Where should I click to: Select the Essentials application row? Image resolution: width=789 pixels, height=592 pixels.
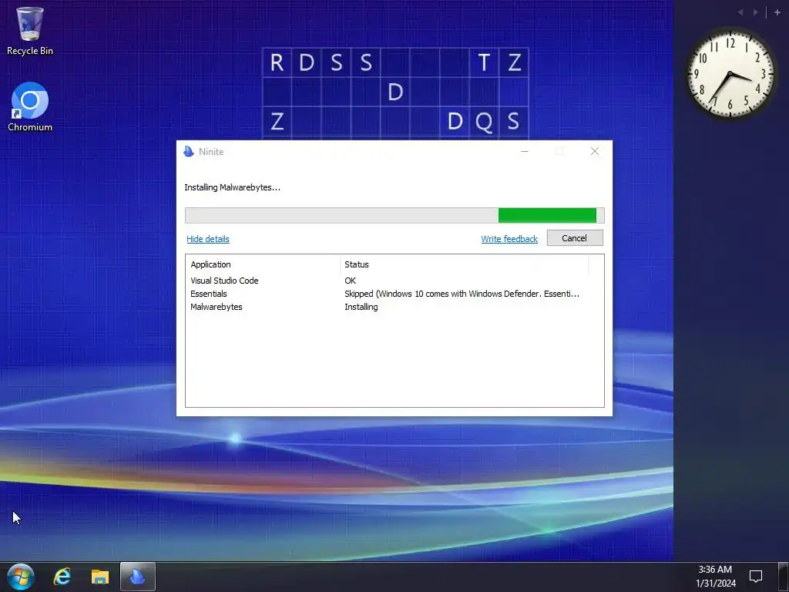tap(394, 294)
